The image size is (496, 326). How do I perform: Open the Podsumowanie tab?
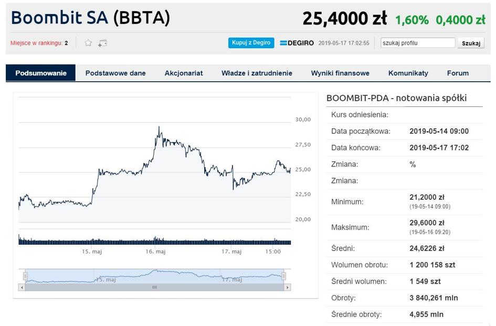tap(41, 73)
